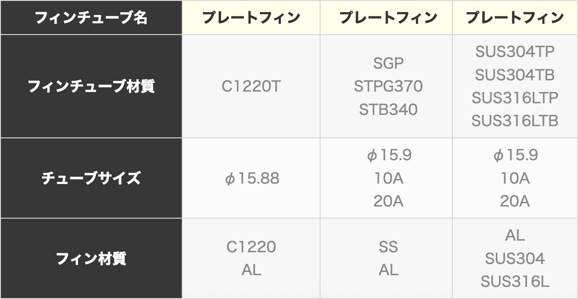Click the middle プレートフィン column header

coord(388,17)
